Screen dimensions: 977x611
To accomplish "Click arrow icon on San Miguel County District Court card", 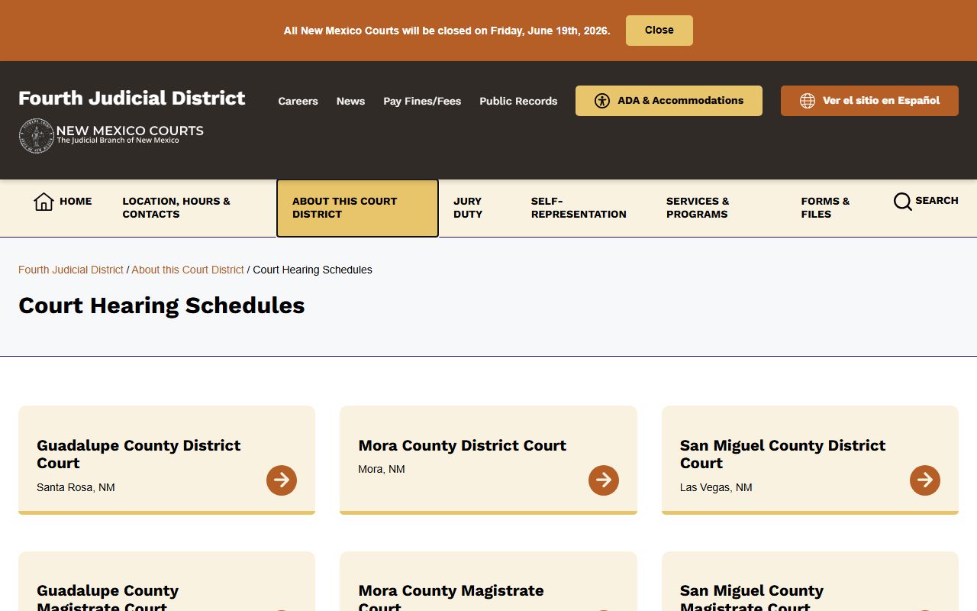I will pyautogui.click(x=925, y=480).
